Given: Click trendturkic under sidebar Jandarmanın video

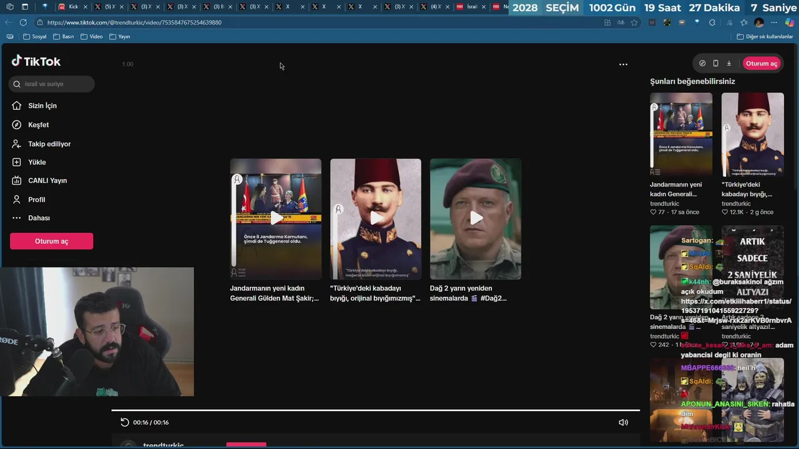Looking at the screenshot, I should tap(664, 203).
